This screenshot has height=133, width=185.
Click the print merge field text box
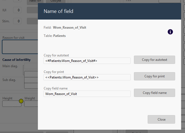coord(87,77)
